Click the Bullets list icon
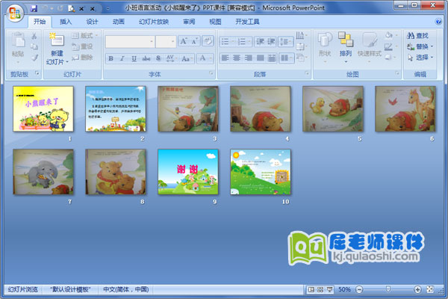Screen dimensions: 448x299 [x=227, y=42]
